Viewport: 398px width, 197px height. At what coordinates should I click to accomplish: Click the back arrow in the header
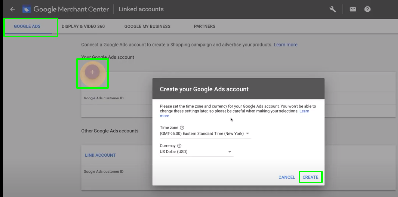(13, 9)
